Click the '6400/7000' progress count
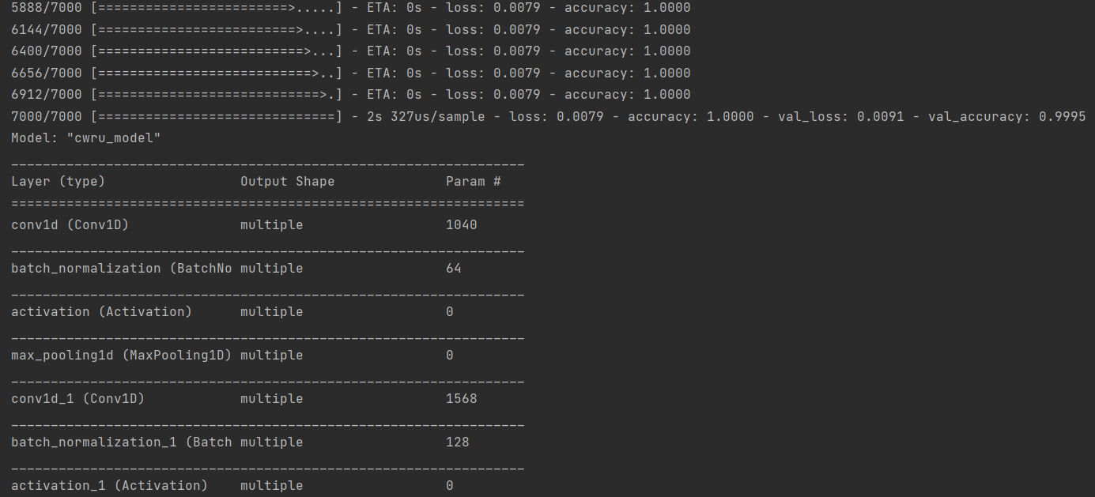1095x497 pixels. [x=46, y=51]
